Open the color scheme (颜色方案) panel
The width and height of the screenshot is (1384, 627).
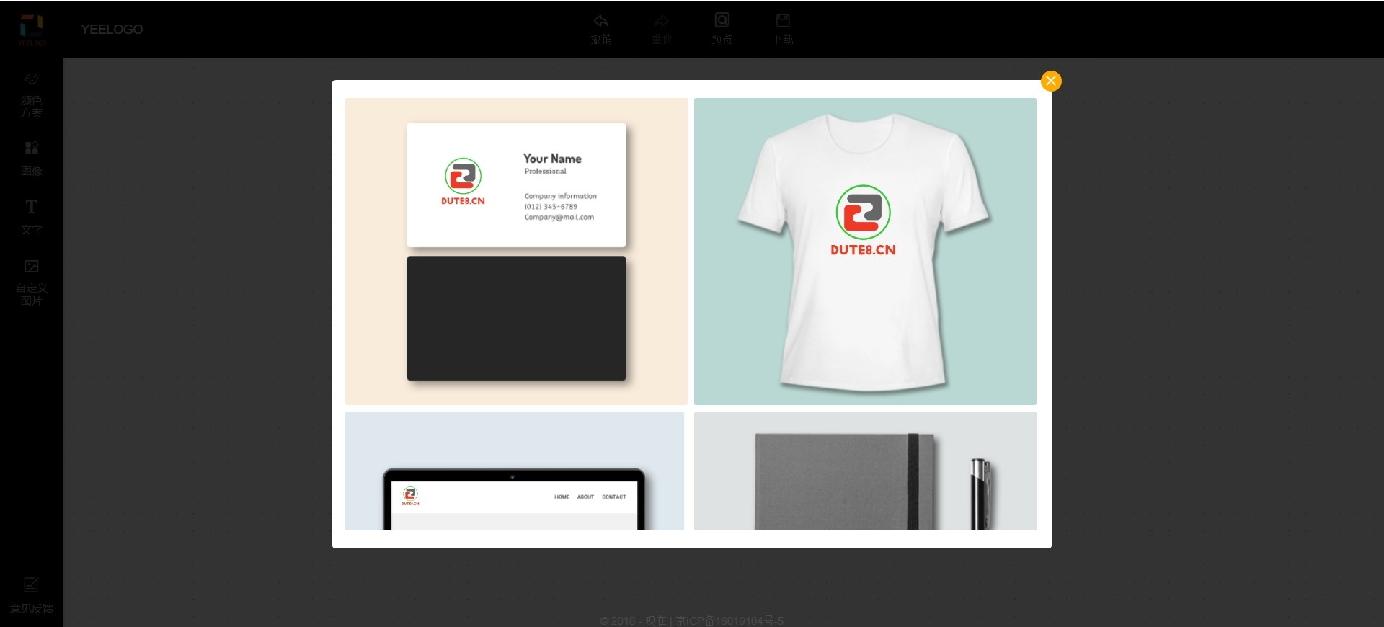(x=32, y=95)
